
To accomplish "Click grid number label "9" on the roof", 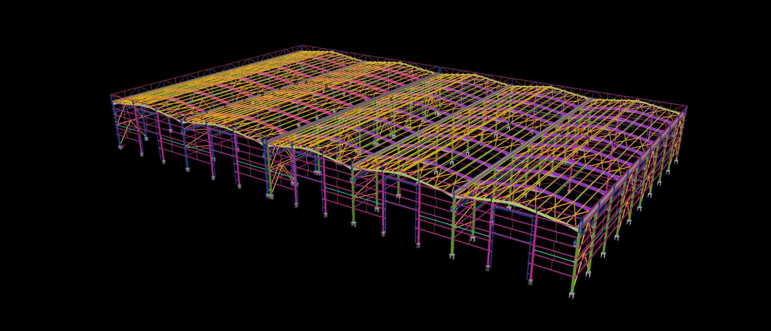I will 280,89.
